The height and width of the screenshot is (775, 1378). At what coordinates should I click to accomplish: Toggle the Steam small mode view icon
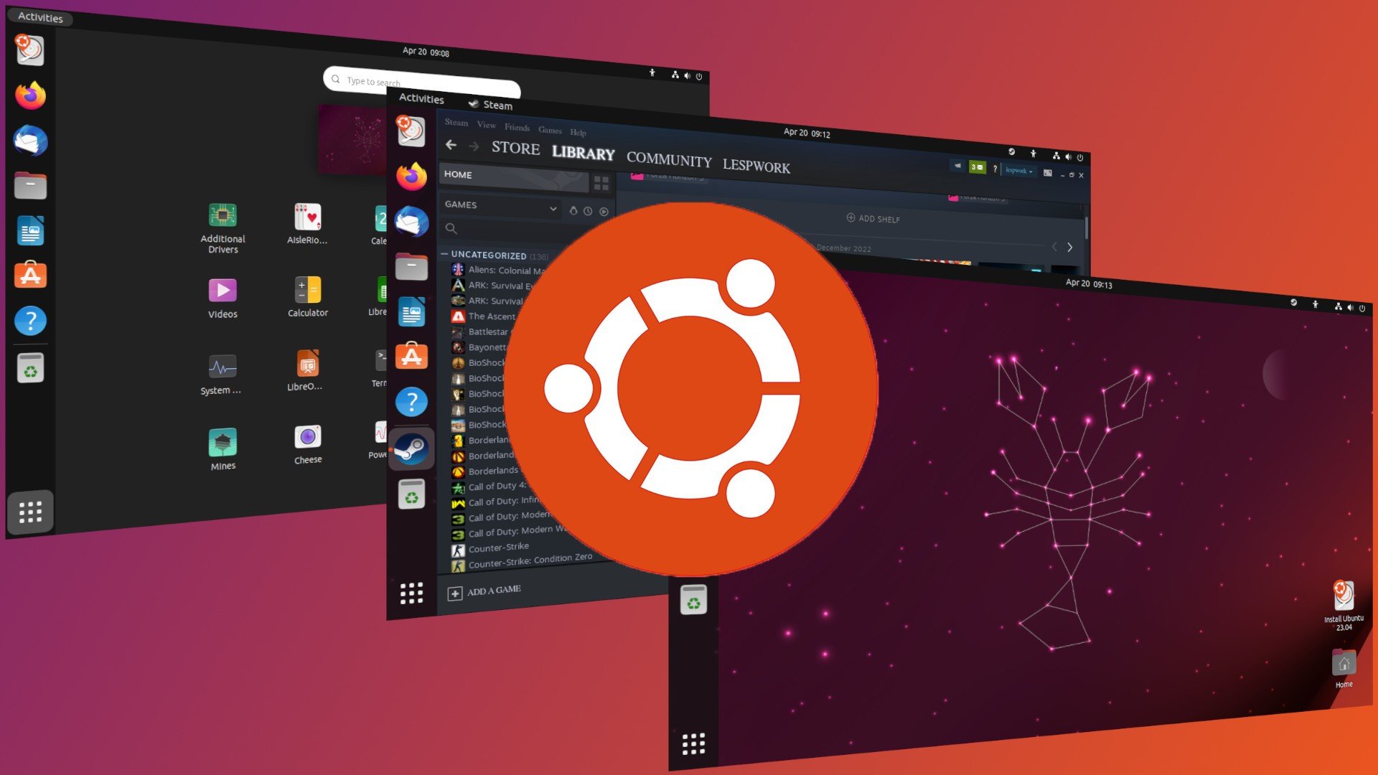tap(602, 184)
